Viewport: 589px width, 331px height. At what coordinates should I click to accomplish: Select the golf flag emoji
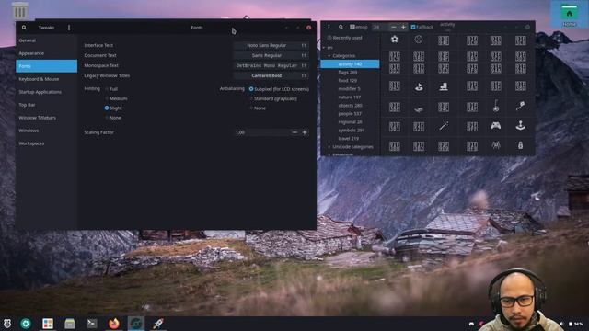coord(419,86)
